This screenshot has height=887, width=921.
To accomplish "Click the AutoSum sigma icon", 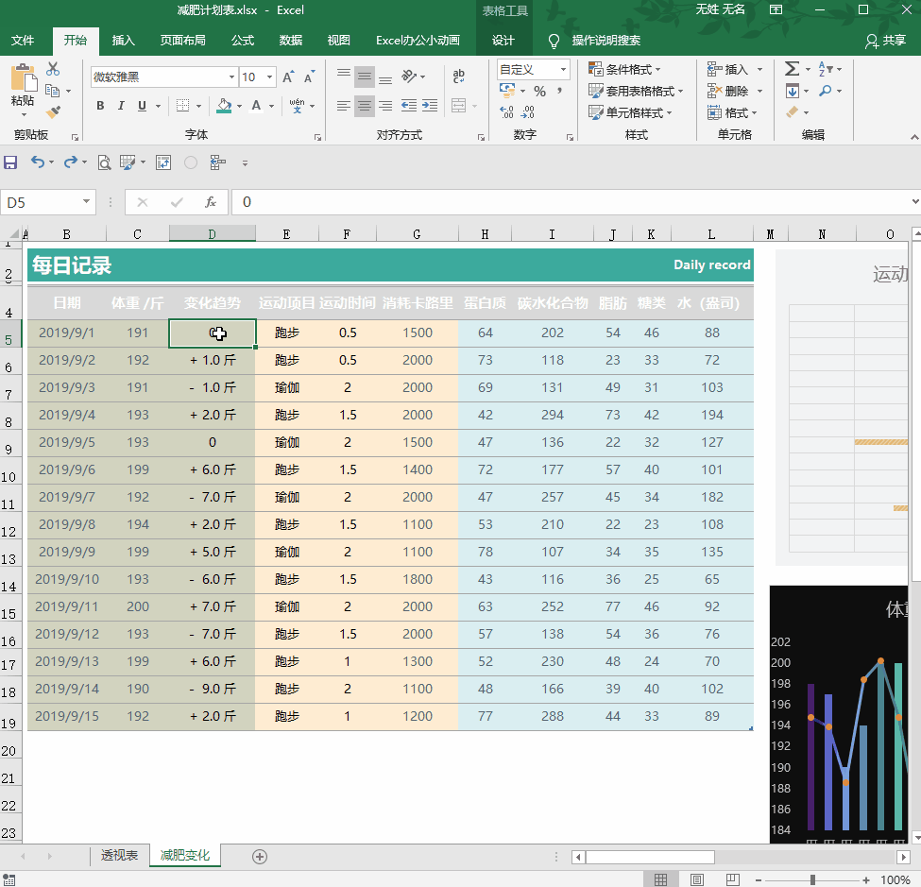I will coord(792,69).
